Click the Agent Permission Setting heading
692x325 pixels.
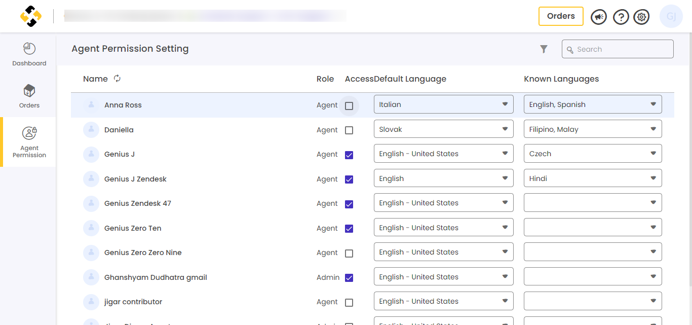[x=129, y=48]
